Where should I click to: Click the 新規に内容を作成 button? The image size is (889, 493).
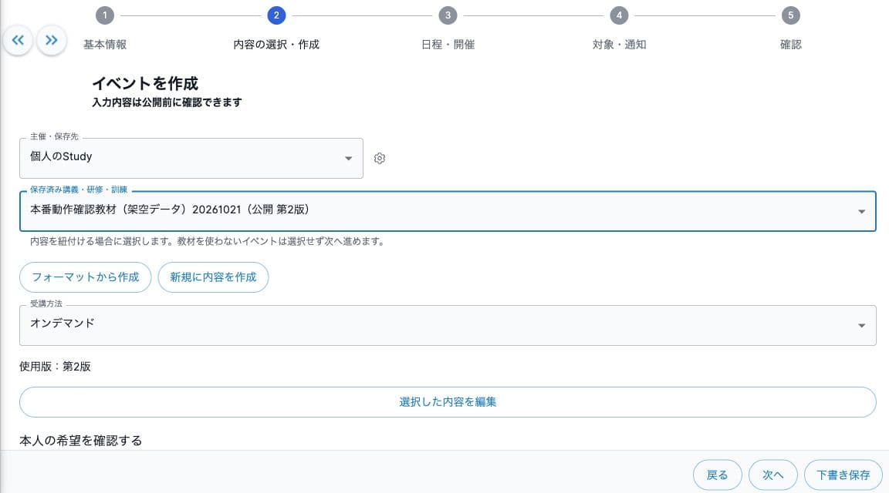click(x=213, y=277)
